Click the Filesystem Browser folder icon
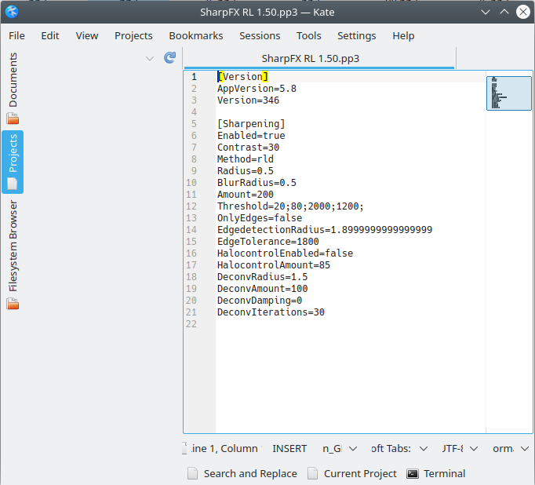 click(13, 304)
